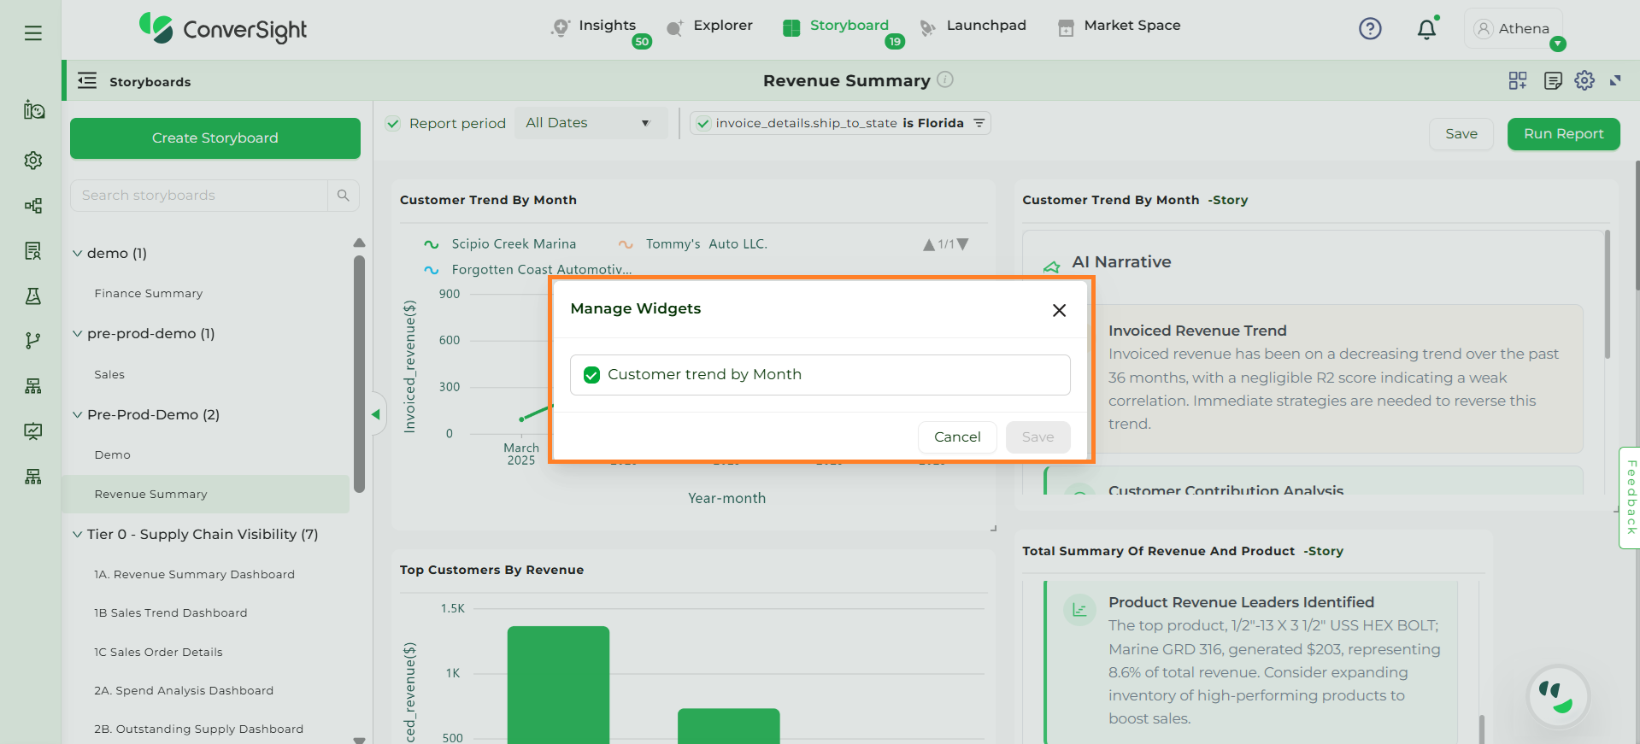1640x744 pixels.
Task: Collapse the Tier 0 - Supply Chain Visibility group
Action: click(78, 535)
